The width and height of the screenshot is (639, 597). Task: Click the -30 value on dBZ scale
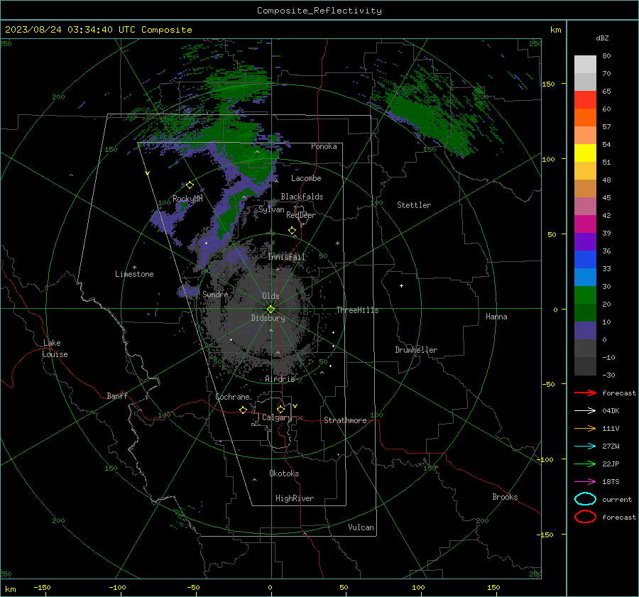[609, 375]
